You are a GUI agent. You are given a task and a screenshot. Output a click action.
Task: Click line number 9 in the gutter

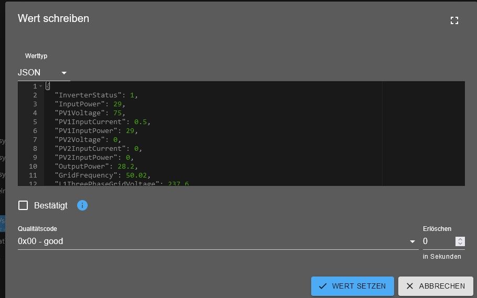(35, 158)
